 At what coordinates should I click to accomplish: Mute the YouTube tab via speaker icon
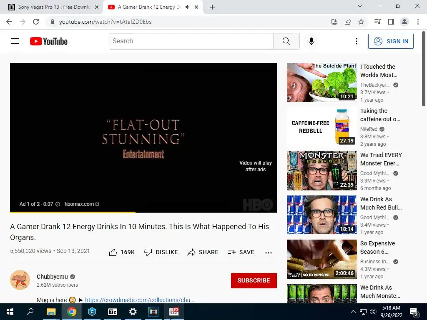pyautogui.click(x=187, y=7)
